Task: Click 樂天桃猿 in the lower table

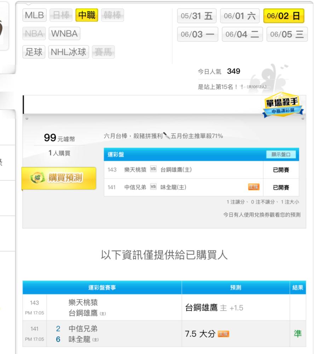Action: tap(83, 303)
